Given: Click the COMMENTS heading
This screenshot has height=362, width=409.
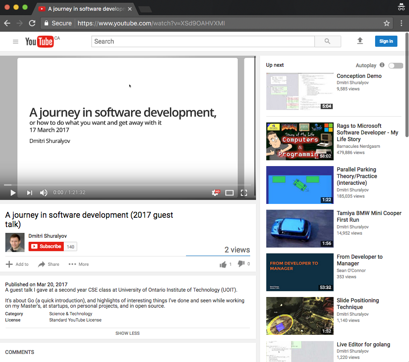Looking at the screenshot, I should point(20,352).
